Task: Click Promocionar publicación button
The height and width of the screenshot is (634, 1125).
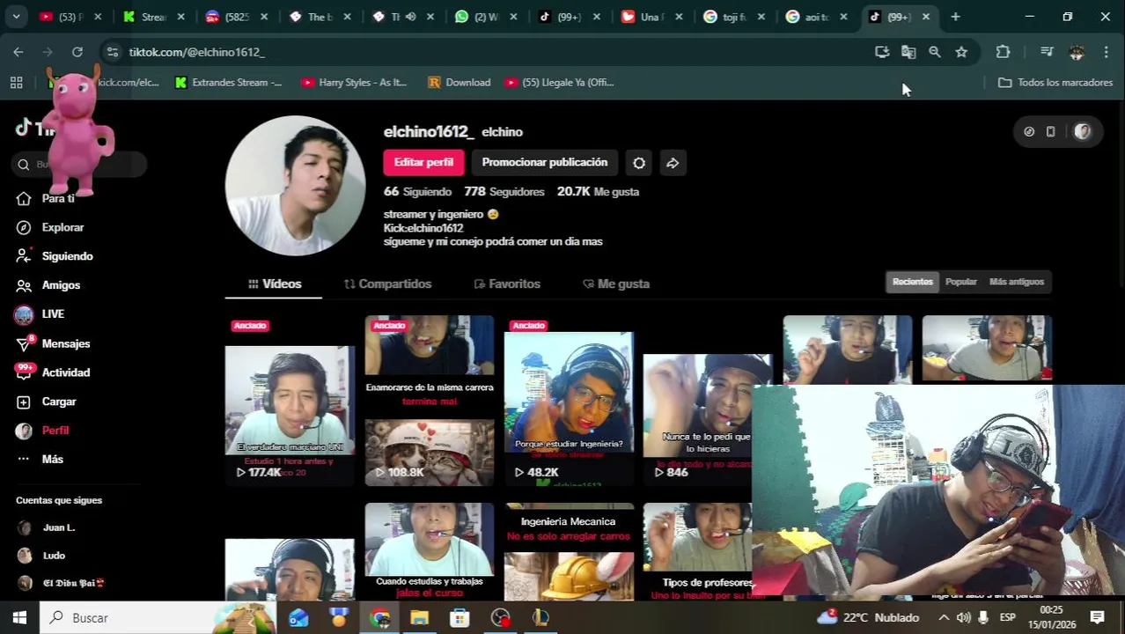Action: point(544,163)
